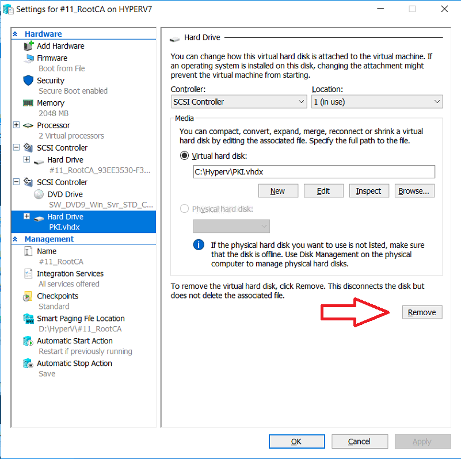This screenshot has height=459, width=461.
Task: Click the second SCSI Controller icon
Action: pyautogui.click(x=28, y=182)
